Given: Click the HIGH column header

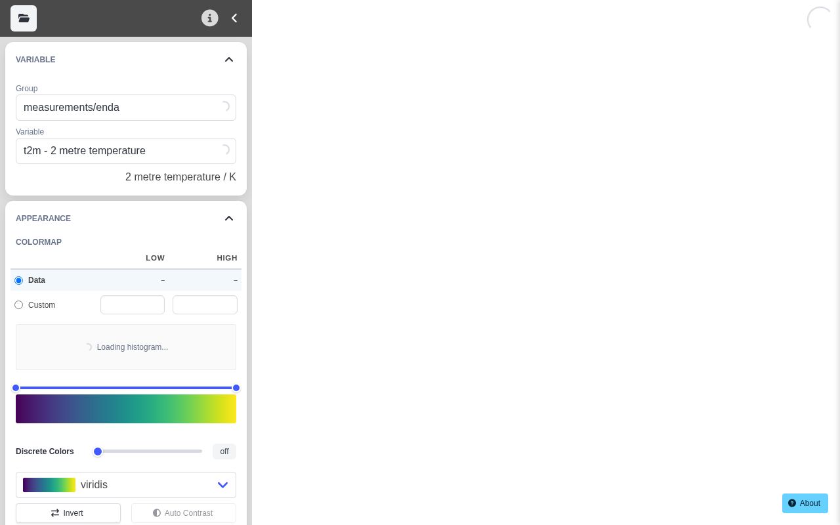Looking at the screenshot, I should coord(227,258).
